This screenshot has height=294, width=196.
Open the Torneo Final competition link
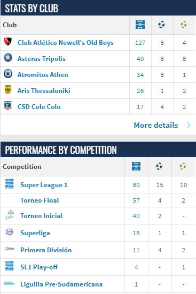point(40,200)
